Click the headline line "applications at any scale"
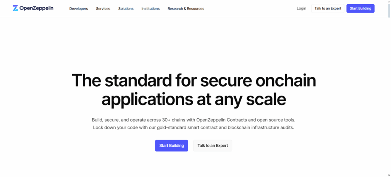The height and width of the screenshot is (177, 391). click(194, 99)
